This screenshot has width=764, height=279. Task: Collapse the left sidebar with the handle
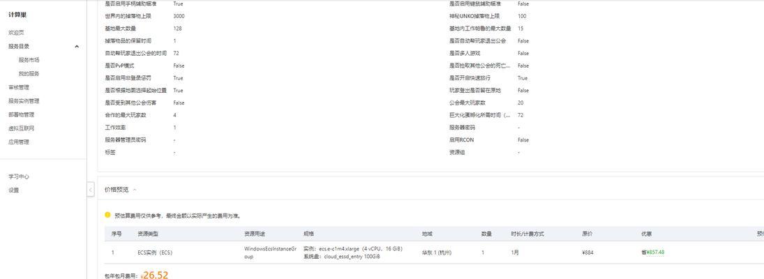tap(91, 190)
